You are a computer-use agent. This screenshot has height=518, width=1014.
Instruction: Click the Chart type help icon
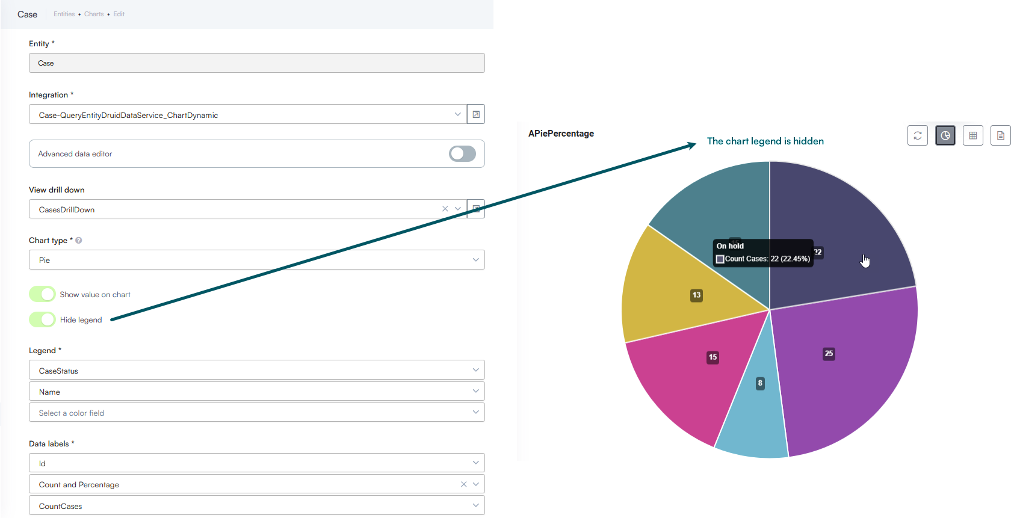(79, 240)
